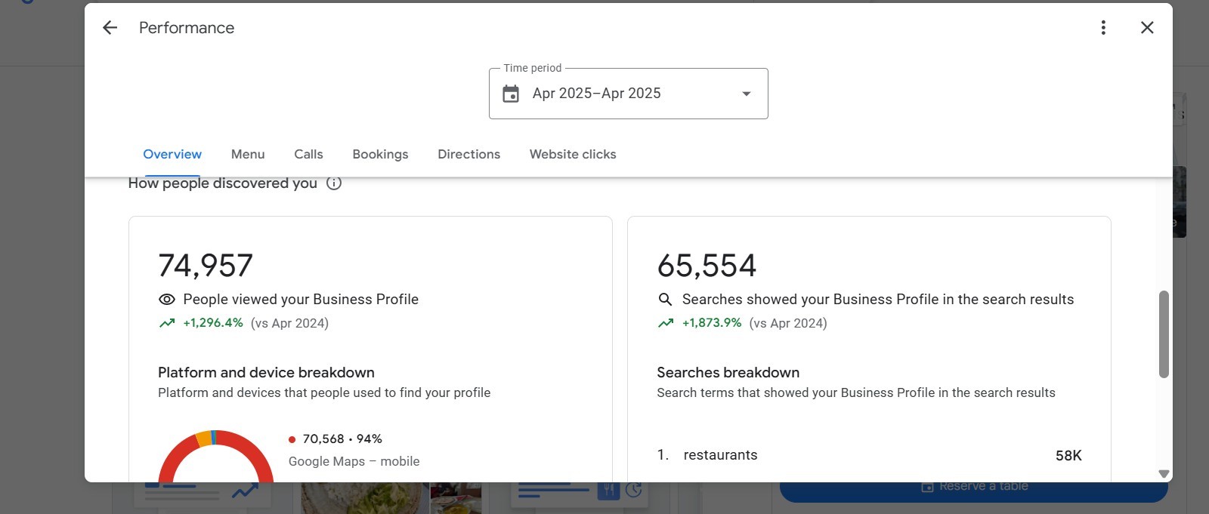Select the restaurants search term row
Image resolution: width=1209 pixels, height=514 pixels.
[x=869, y=455]
